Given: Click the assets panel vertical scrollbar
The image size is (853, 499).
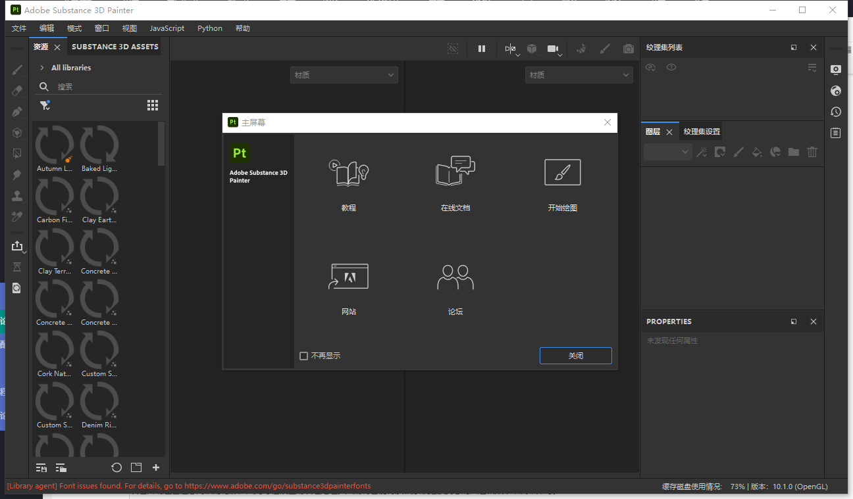Looking at the screenshot, I should coord(161,143).
